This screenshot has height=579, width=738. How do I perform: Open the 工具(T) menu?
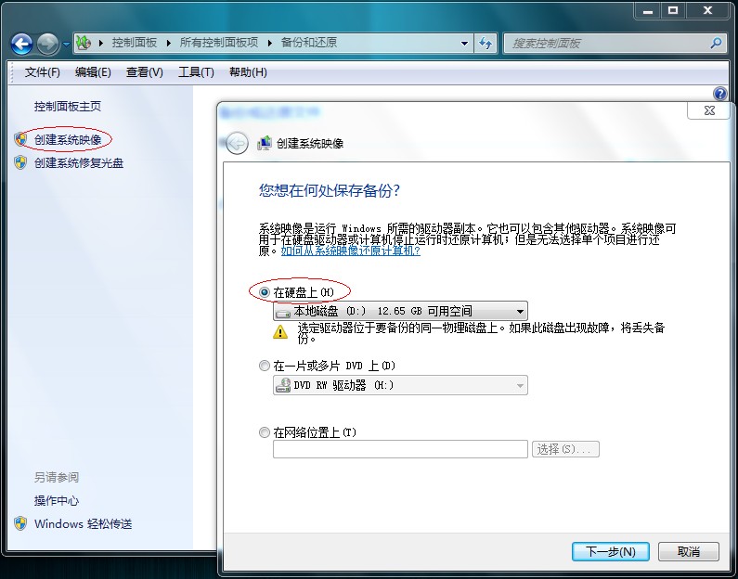point(196,72)
